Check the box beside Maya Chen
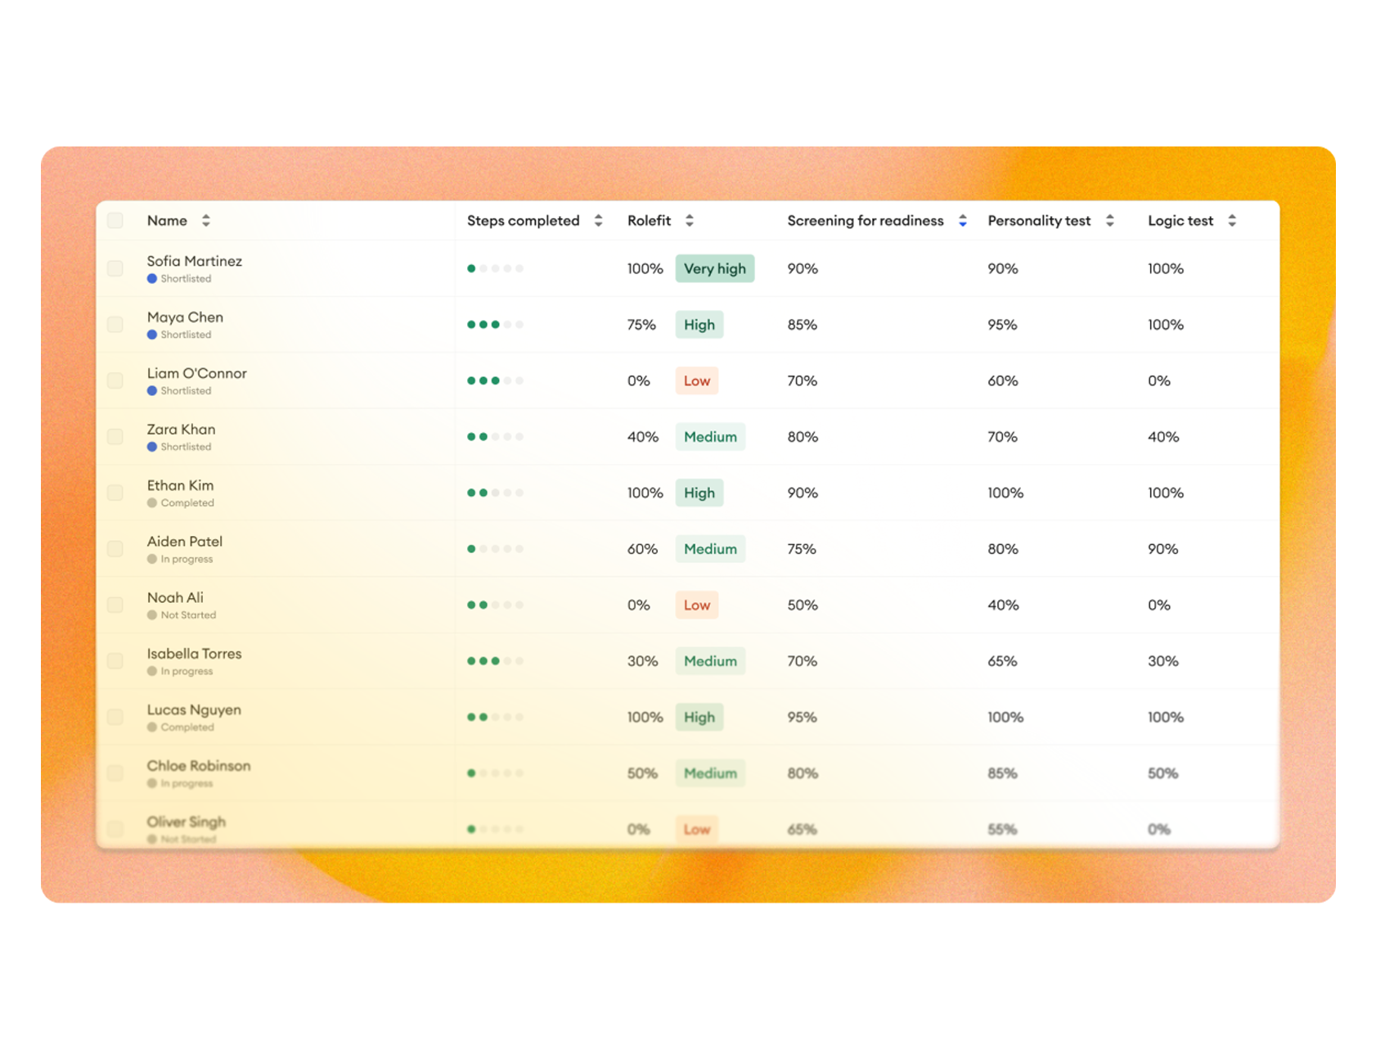Image resolution: width=1376 pixels, height=1049 pixels. tap(115, 325)
